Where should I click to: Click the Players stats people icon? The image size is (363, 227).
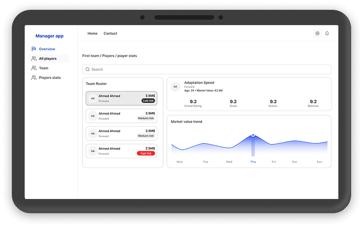pos(34,78)
